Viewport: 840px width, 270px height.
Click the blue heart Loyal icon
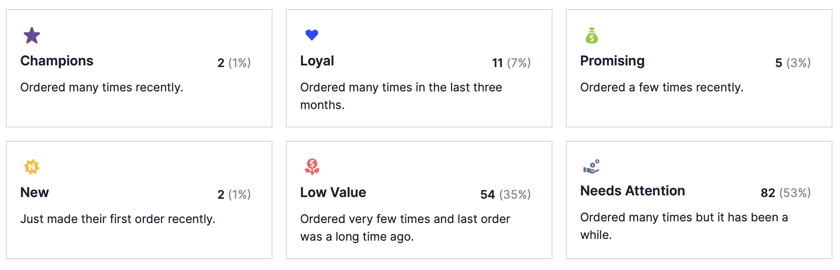[x=311, y=35]
